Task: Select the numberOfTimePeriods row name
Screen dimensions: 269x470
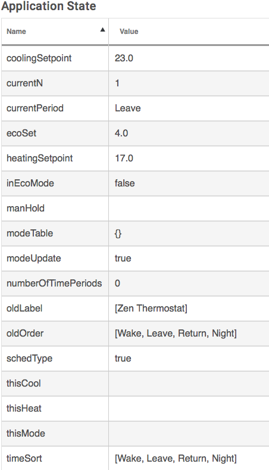Action: 54,284
